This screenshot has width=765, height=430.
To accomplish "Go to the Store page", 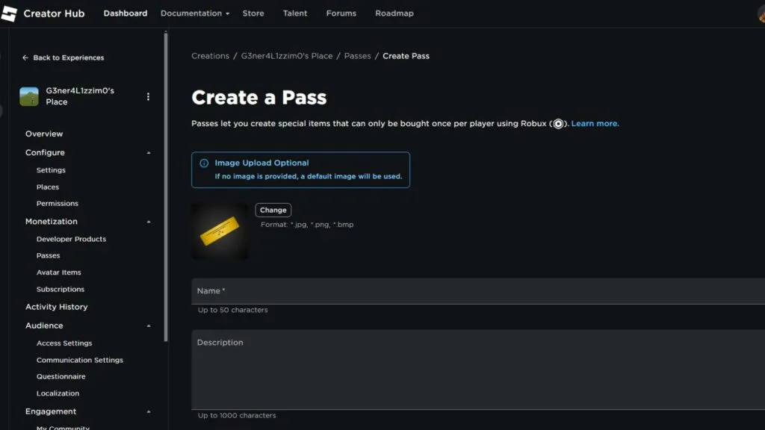I will click(x=253, y=13).
